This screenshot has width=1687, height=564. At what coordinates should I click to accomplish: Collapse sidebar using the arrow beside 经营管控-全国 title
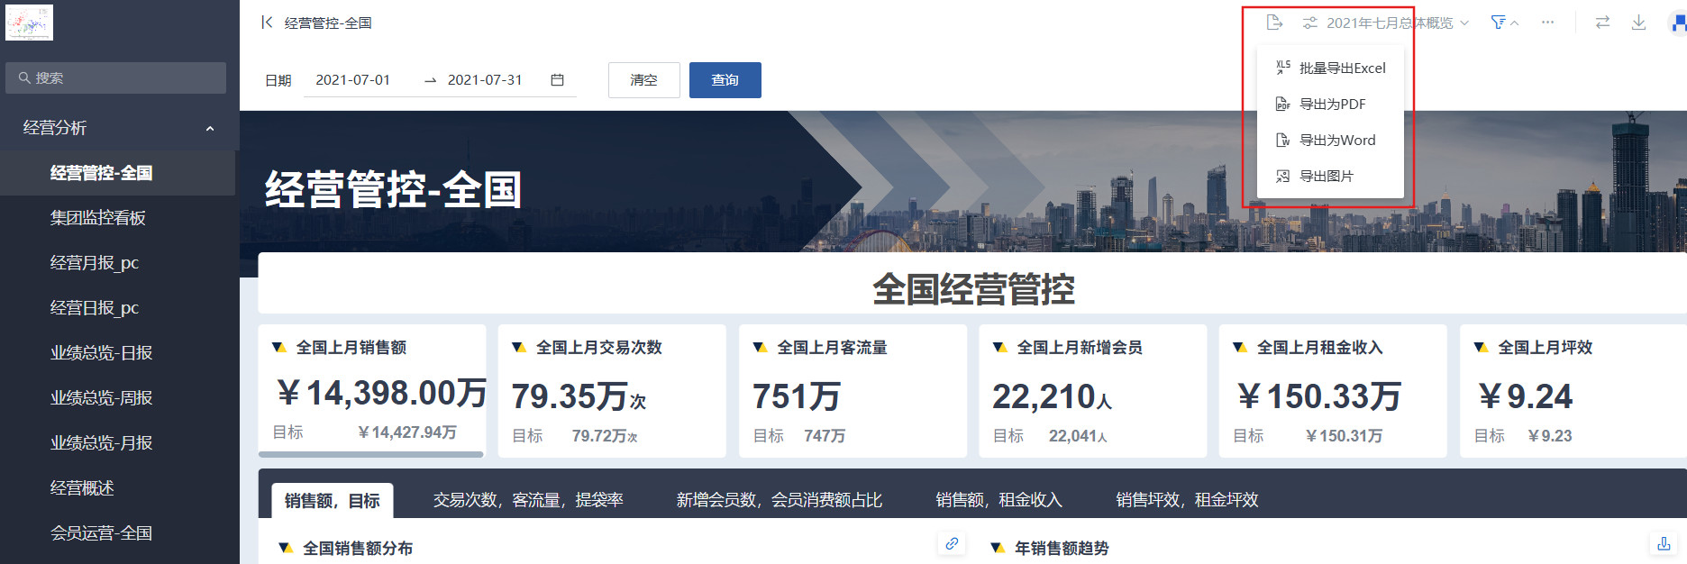(x=267, y=23)
